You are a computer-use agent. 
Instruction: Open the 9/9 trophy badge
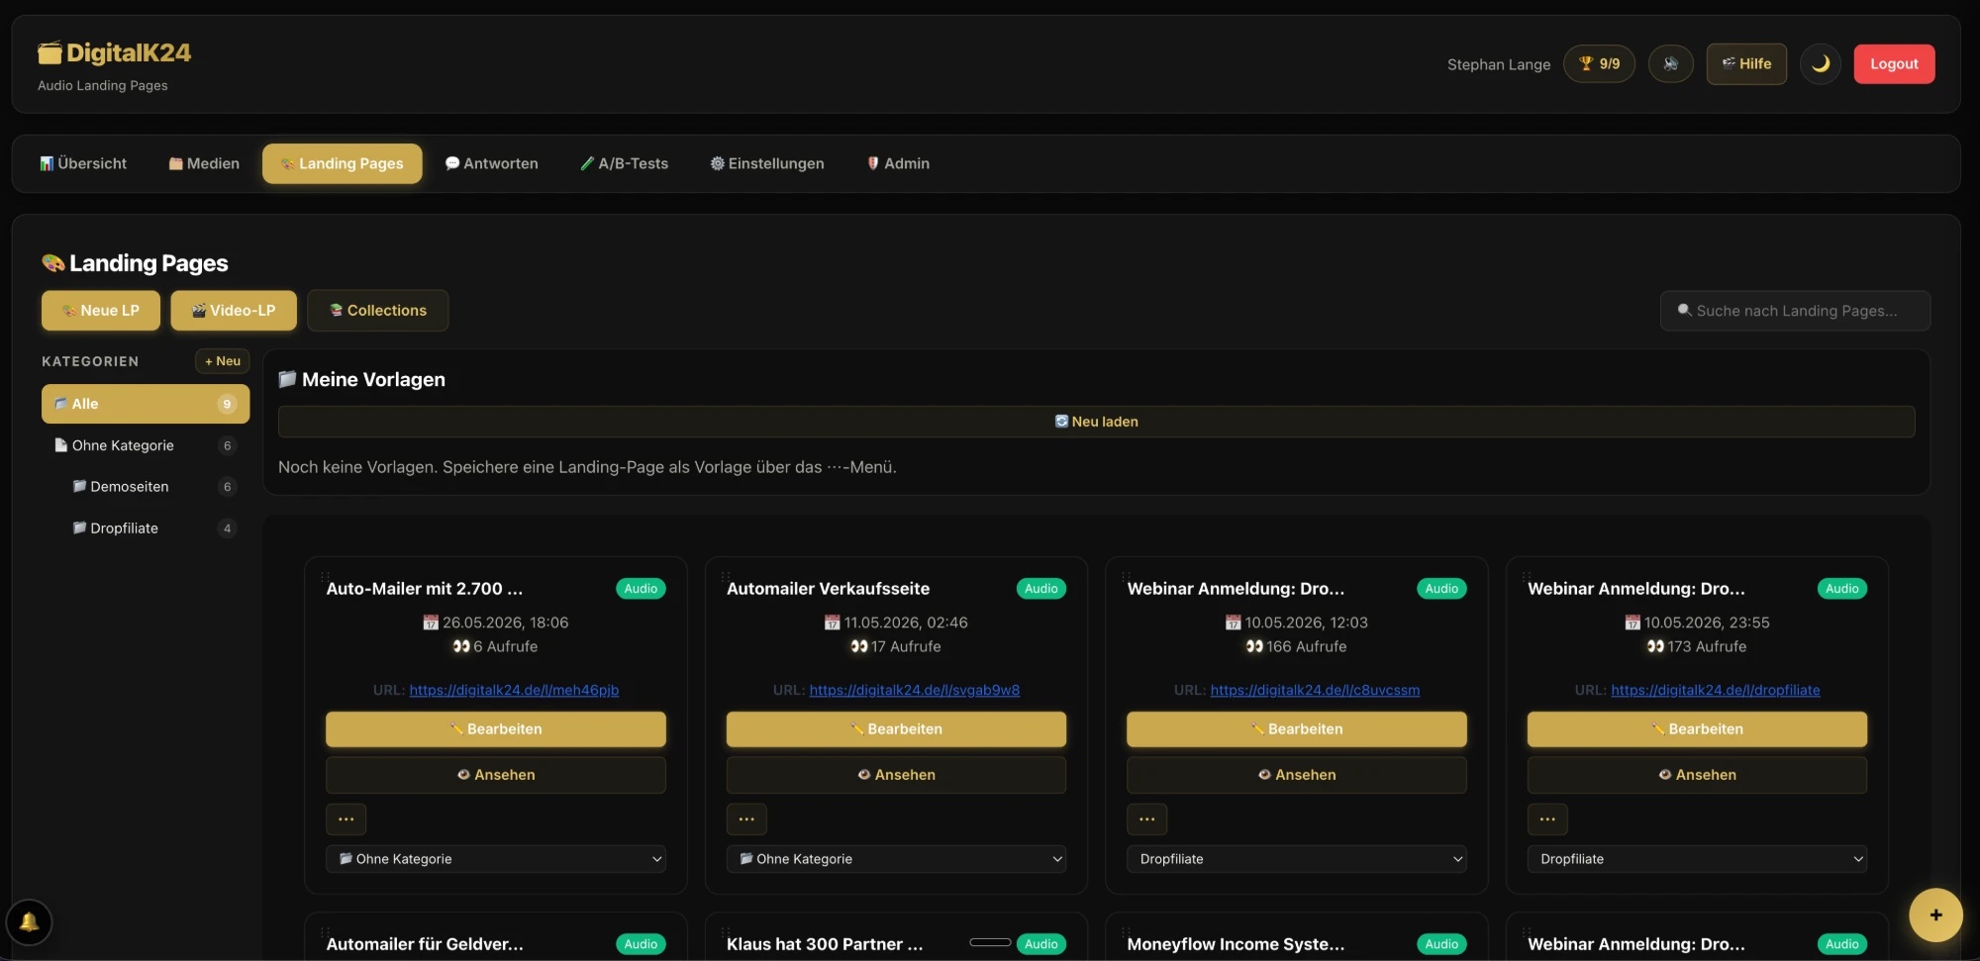1599,64
